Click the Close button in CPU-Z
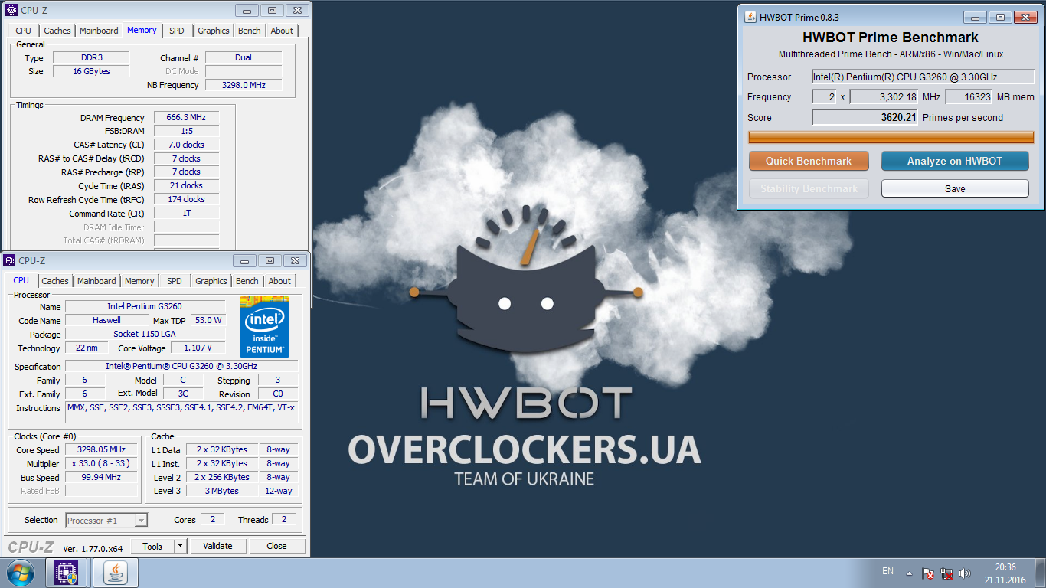 [x=277, y=546]
